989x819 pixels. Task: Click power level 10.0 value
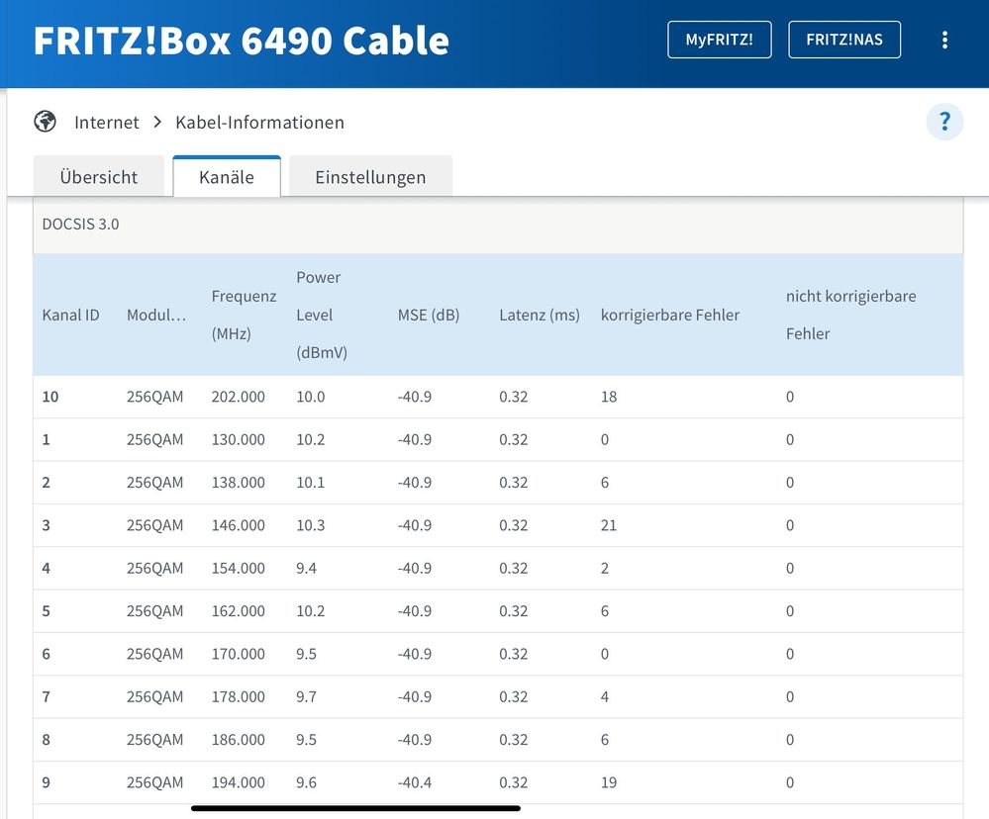(x=310, y=397)
